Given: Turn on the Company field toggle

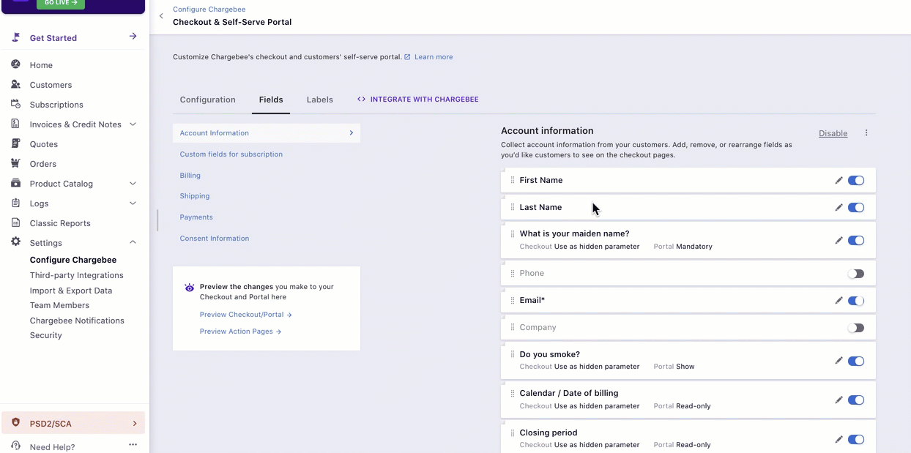Looking at the screenshot, I should point(855,328).
